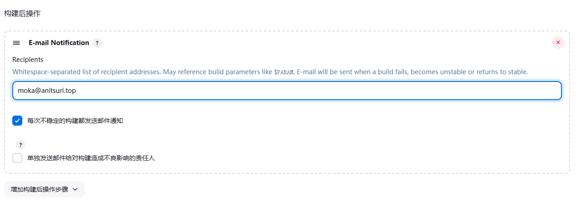The width and height of the screenshot is (576, 208).
Task: Open help for E-mail Notification
Action: (97, 43)
